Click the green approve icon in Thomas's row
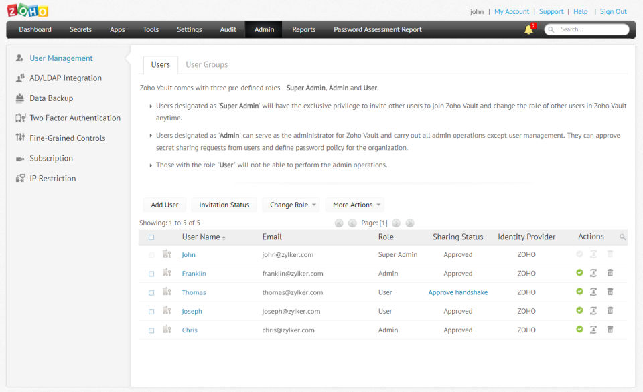This screenshot has width=643, height=392. coord(579,291)
